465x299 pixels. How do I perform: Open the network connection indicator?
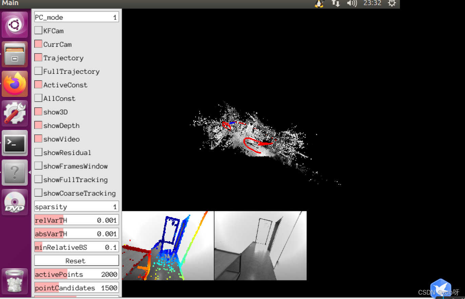tap(336, 3)
